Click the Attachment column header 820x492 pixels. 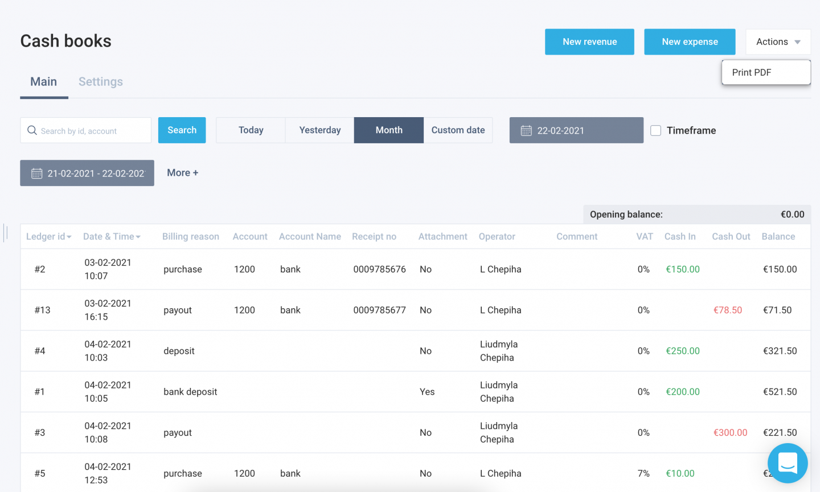443,237
